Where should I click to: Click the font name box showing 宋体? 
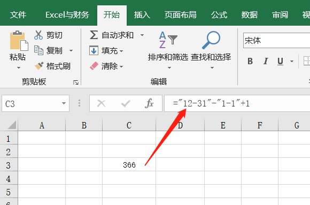tap(276, 41)
